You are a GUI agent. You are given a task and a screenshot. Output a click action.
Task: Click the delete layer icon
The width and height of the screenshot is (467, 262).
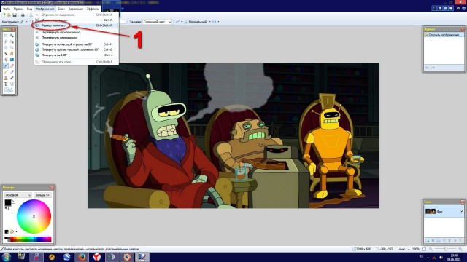[x=433, y=240]
